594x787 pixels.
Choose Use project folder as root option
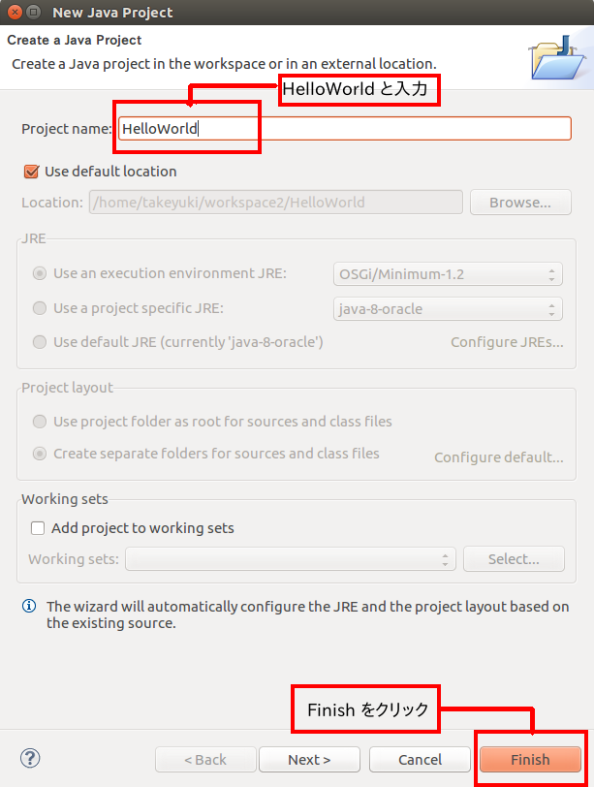click(40, 421)
